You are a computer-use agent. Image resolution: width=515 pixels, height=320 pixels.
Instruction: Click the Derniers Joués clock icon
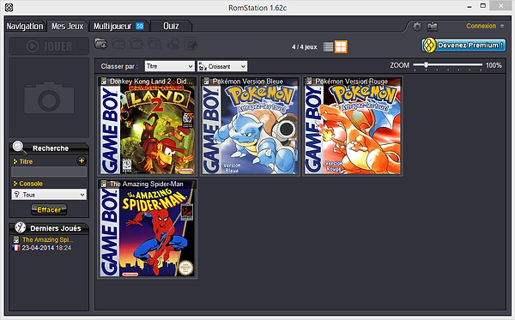[x=20, y=227]
